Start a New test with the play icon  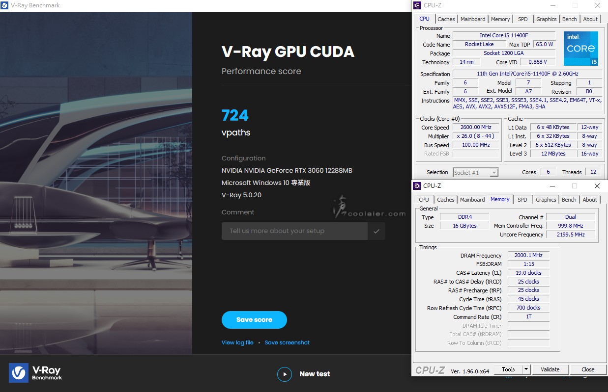(285, 374)
